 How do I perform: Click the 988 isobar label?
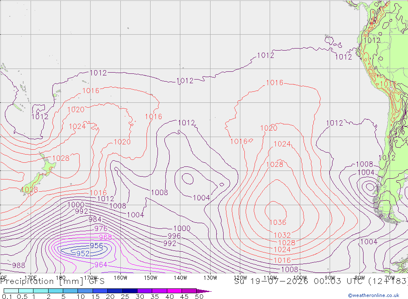point(19,266)
